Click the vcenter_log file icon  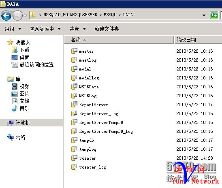(x=74, y=167)
